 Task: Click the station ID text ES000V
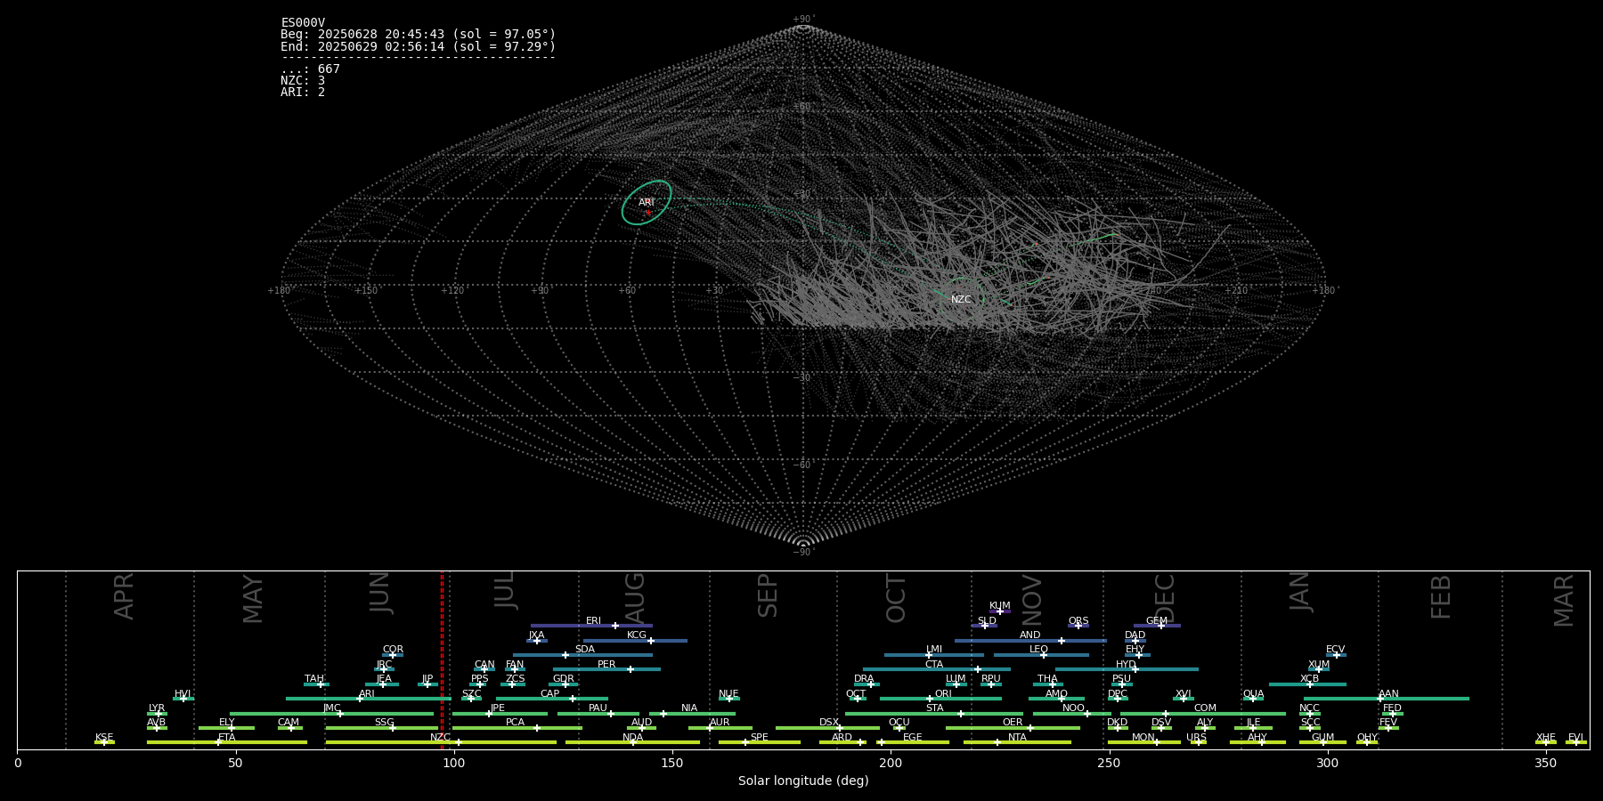[x=303, y=23]
